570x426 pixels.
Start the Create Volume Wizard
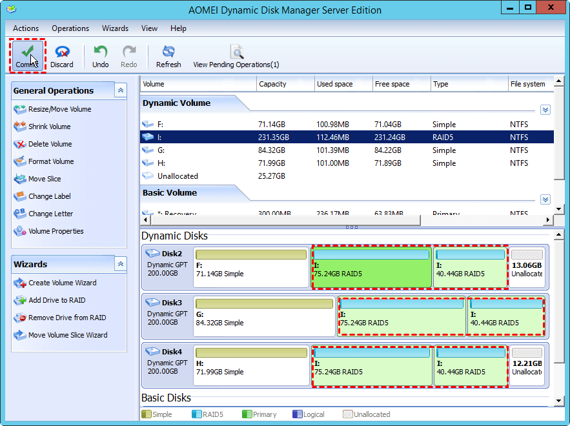(x=62, y=283)
